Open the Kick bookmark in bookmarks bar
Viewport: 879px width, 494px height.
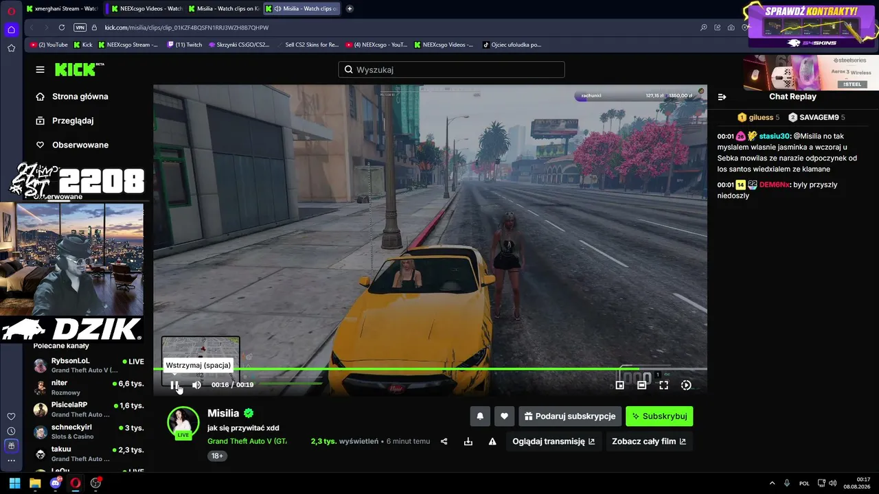82,45
